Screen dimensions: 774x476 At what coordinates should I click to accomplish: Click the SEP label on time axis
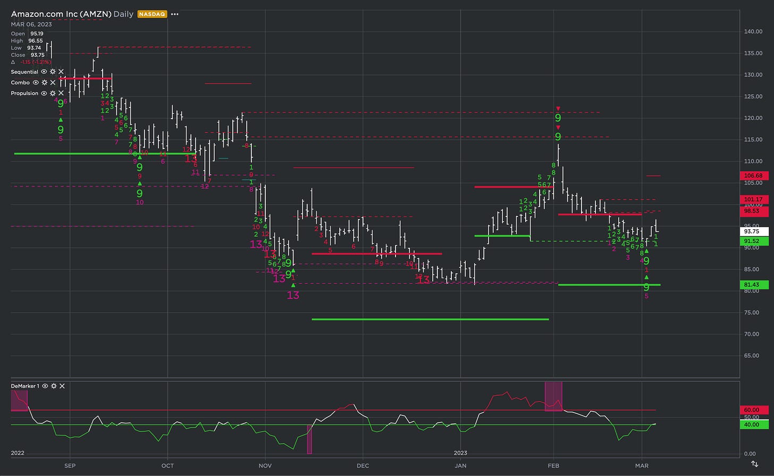point(70,465)
